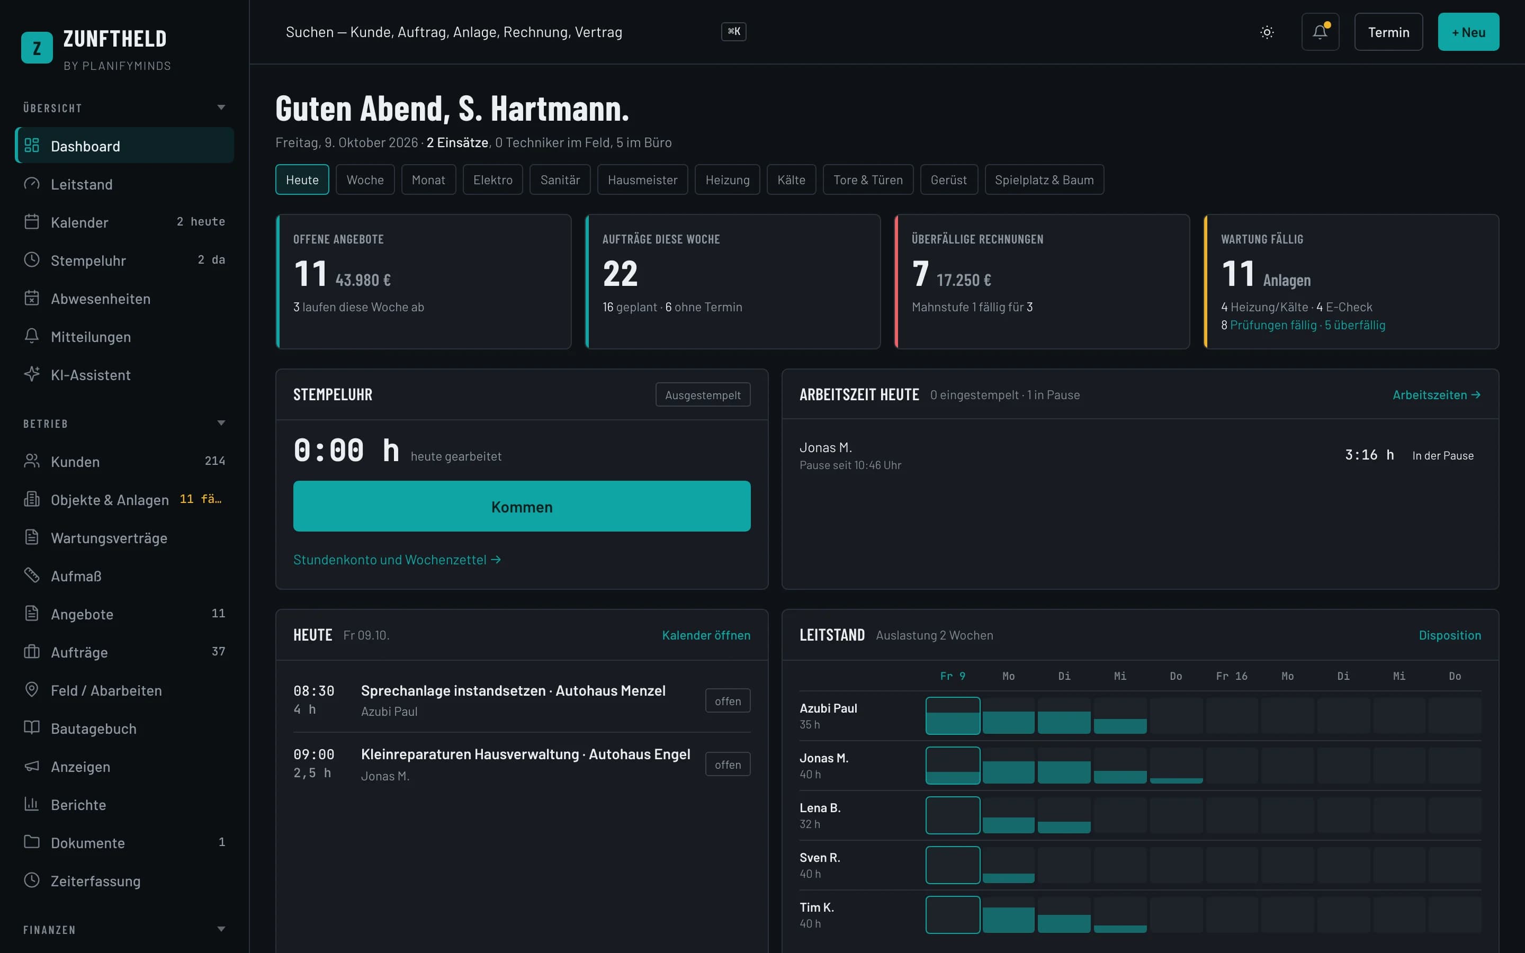The image size is (1525, 953).
Task: Open Feld / Abarbeiten in sidebar
Action: click(124, 690)
